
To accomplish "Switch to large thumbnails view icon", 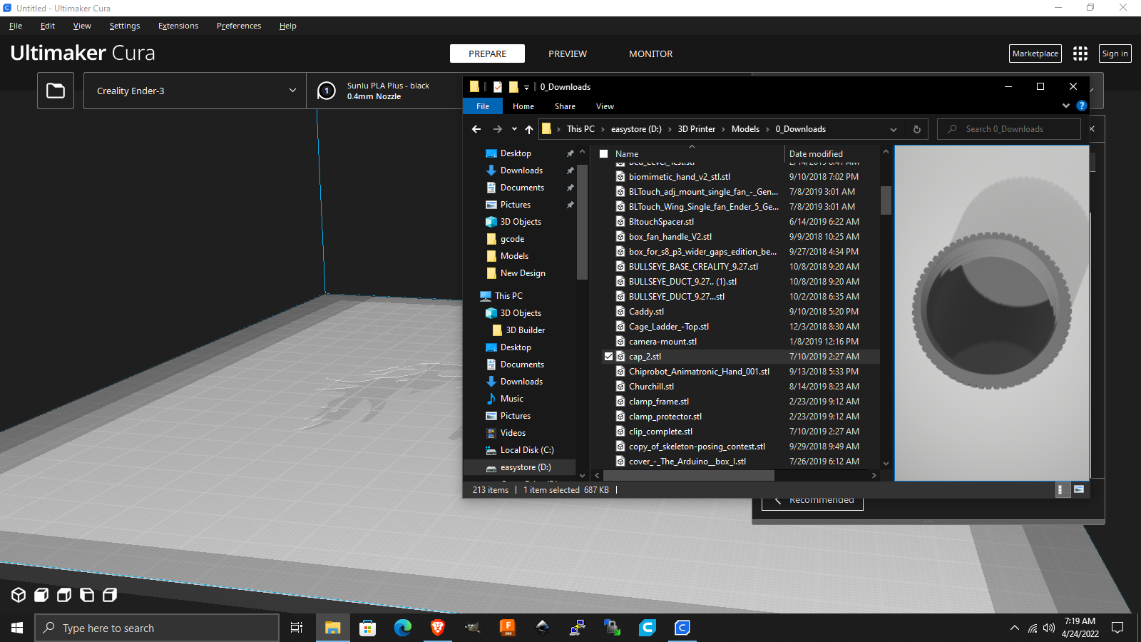I will [1079, 489].
